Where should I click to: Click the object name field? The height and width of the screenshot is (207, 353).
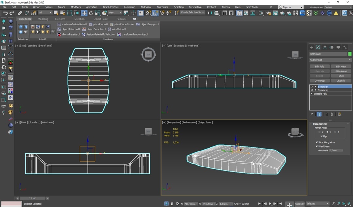pyautogui.click(x=328, y=54)
